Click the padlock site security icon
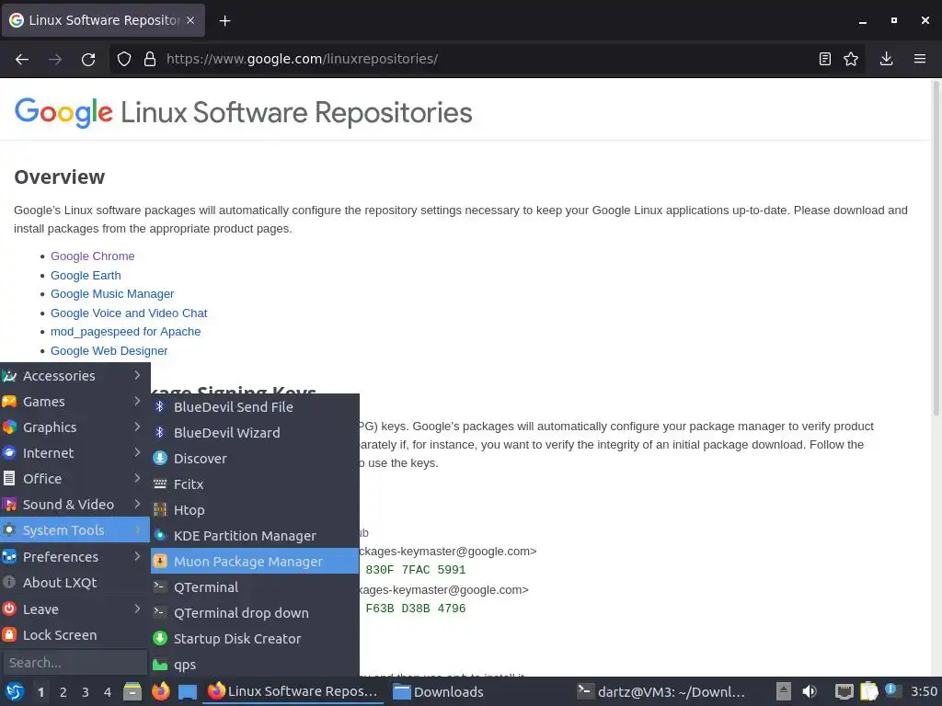Viewport: 942px width, 706px height. pyautogui.click(x=150, y=59)
